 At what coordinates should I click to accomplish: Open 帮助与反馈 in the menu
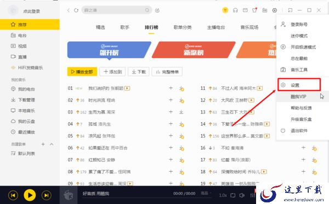click(x=301, y=108)
